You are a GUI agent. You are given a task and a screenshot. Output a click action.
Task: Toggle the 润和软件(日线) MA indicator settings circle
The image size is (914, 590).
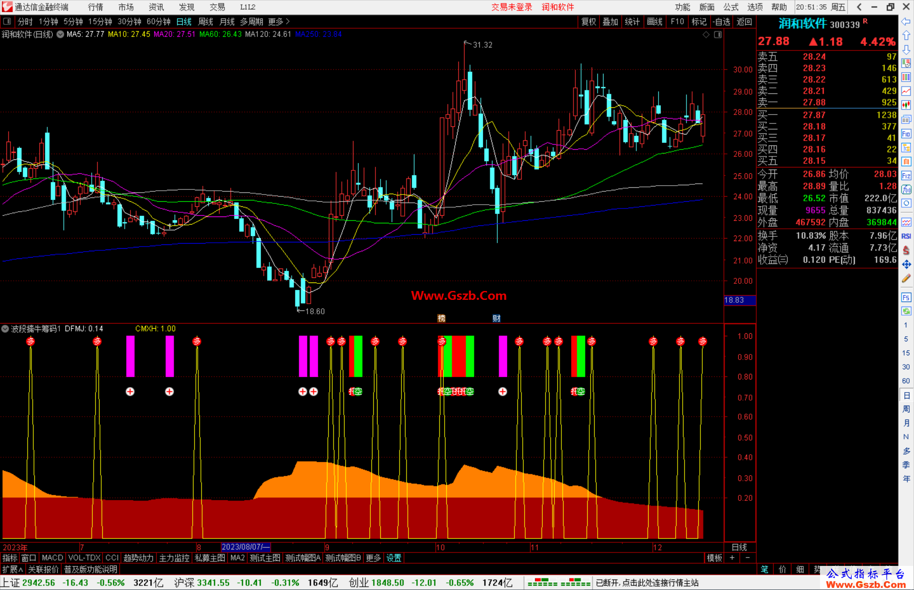[x=60, y=34]
